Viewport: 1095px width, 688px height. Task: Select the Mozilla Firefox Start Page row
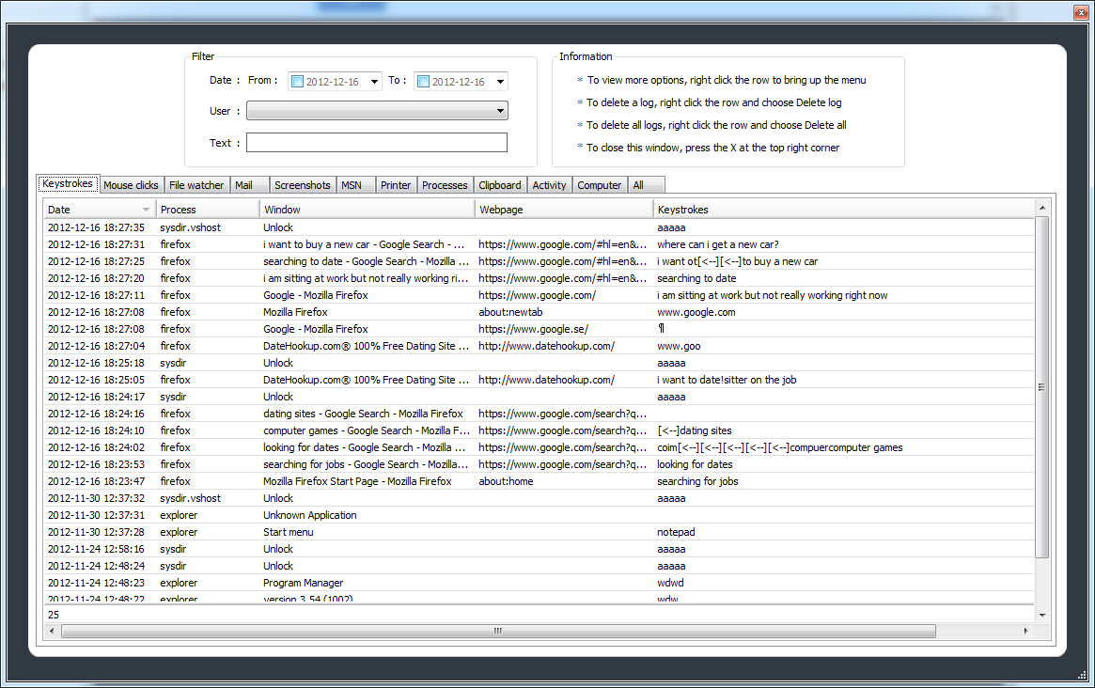pos(539,481)
